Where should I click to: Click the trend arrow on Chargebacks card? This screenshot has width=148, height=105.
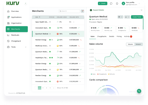pyautogui.click(x=125, y=28)
